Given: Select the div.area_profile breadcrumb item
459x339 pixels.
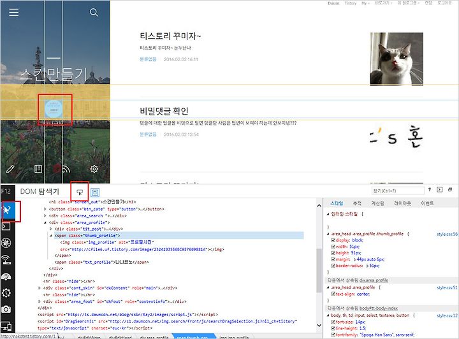Looking at the screenshot, I should 154,337.
